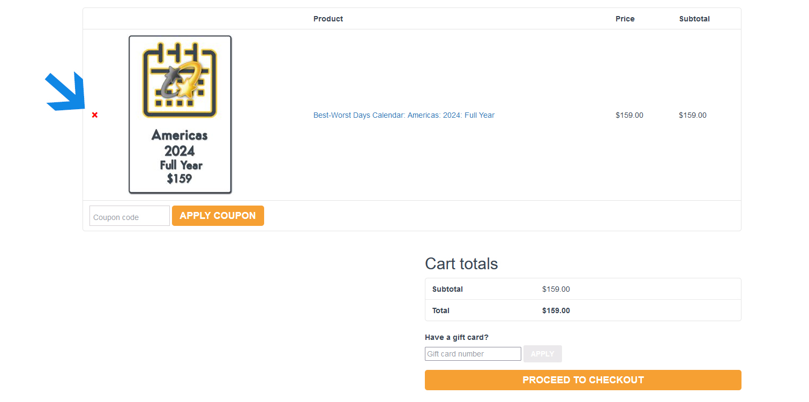809x402 pixels.
Task: Click the cart totals Subtotal $159.00 amount
Action: [556, 289]
